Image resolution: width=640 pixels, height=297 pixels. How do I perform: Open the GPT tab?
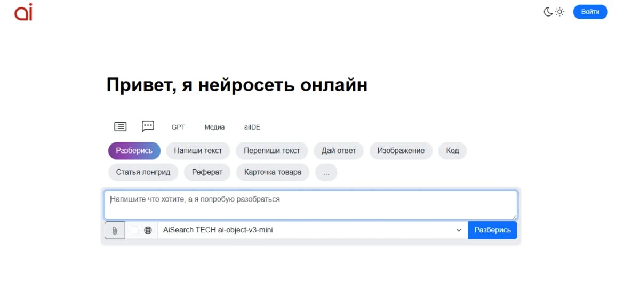(178, 127)
